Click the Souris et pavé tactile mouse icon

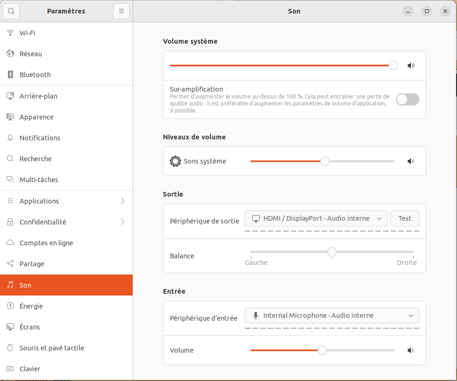(10, 348)
